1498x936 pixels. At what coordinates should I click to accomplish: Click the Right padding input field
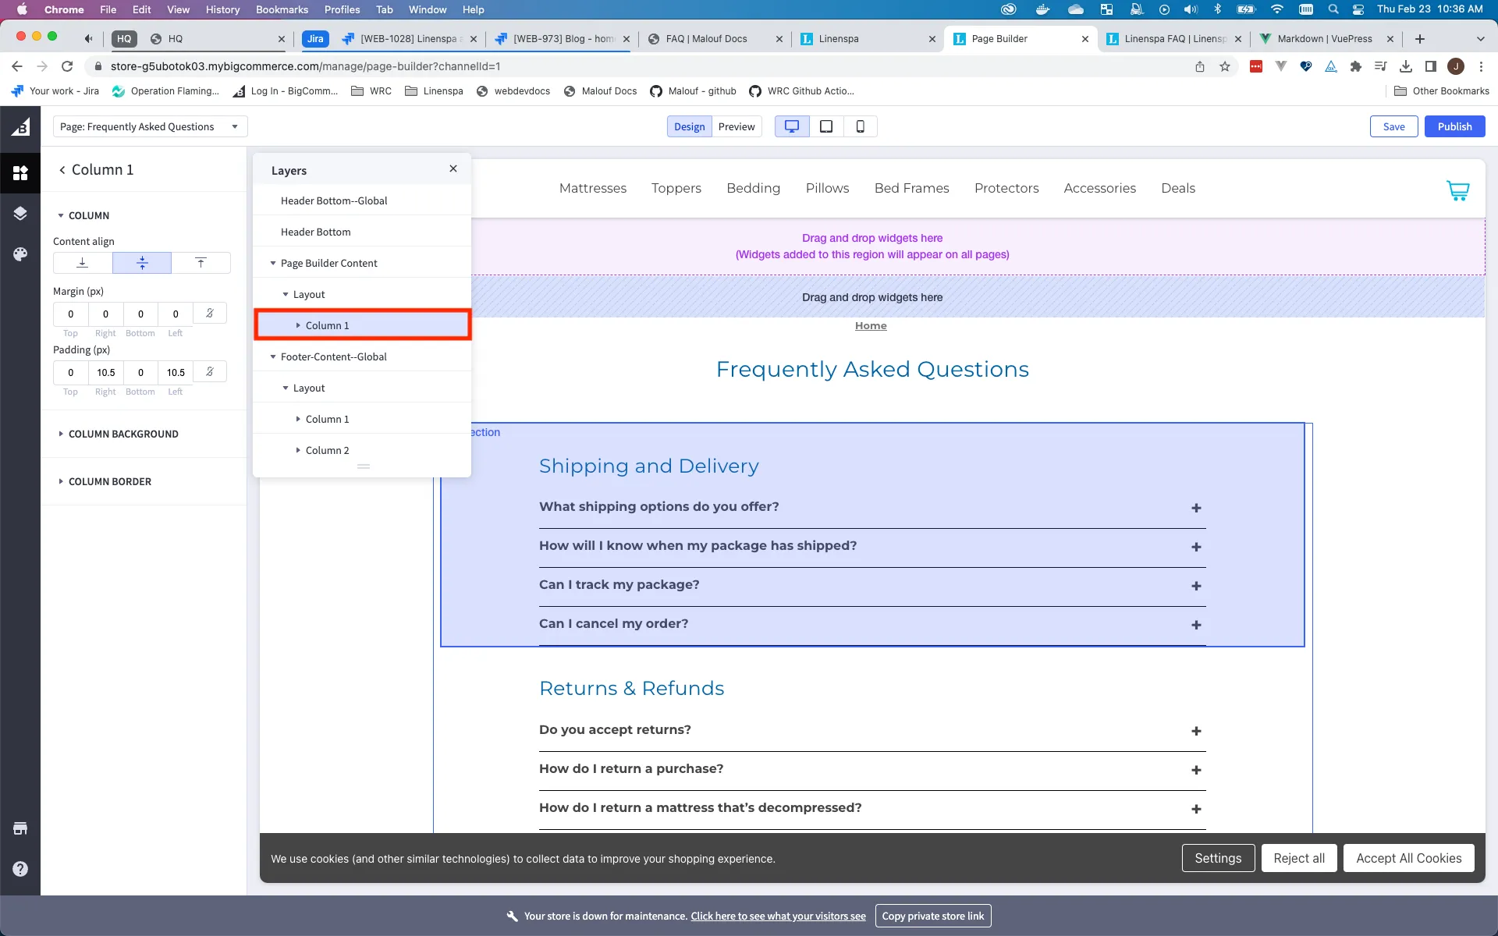105,372
